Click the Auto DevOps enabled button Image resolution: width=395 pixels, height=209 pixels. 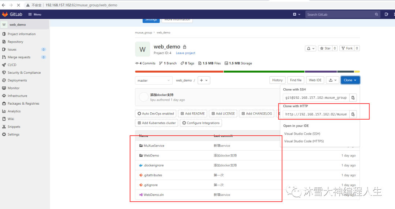pyautogui.click(x=156, y=113)
